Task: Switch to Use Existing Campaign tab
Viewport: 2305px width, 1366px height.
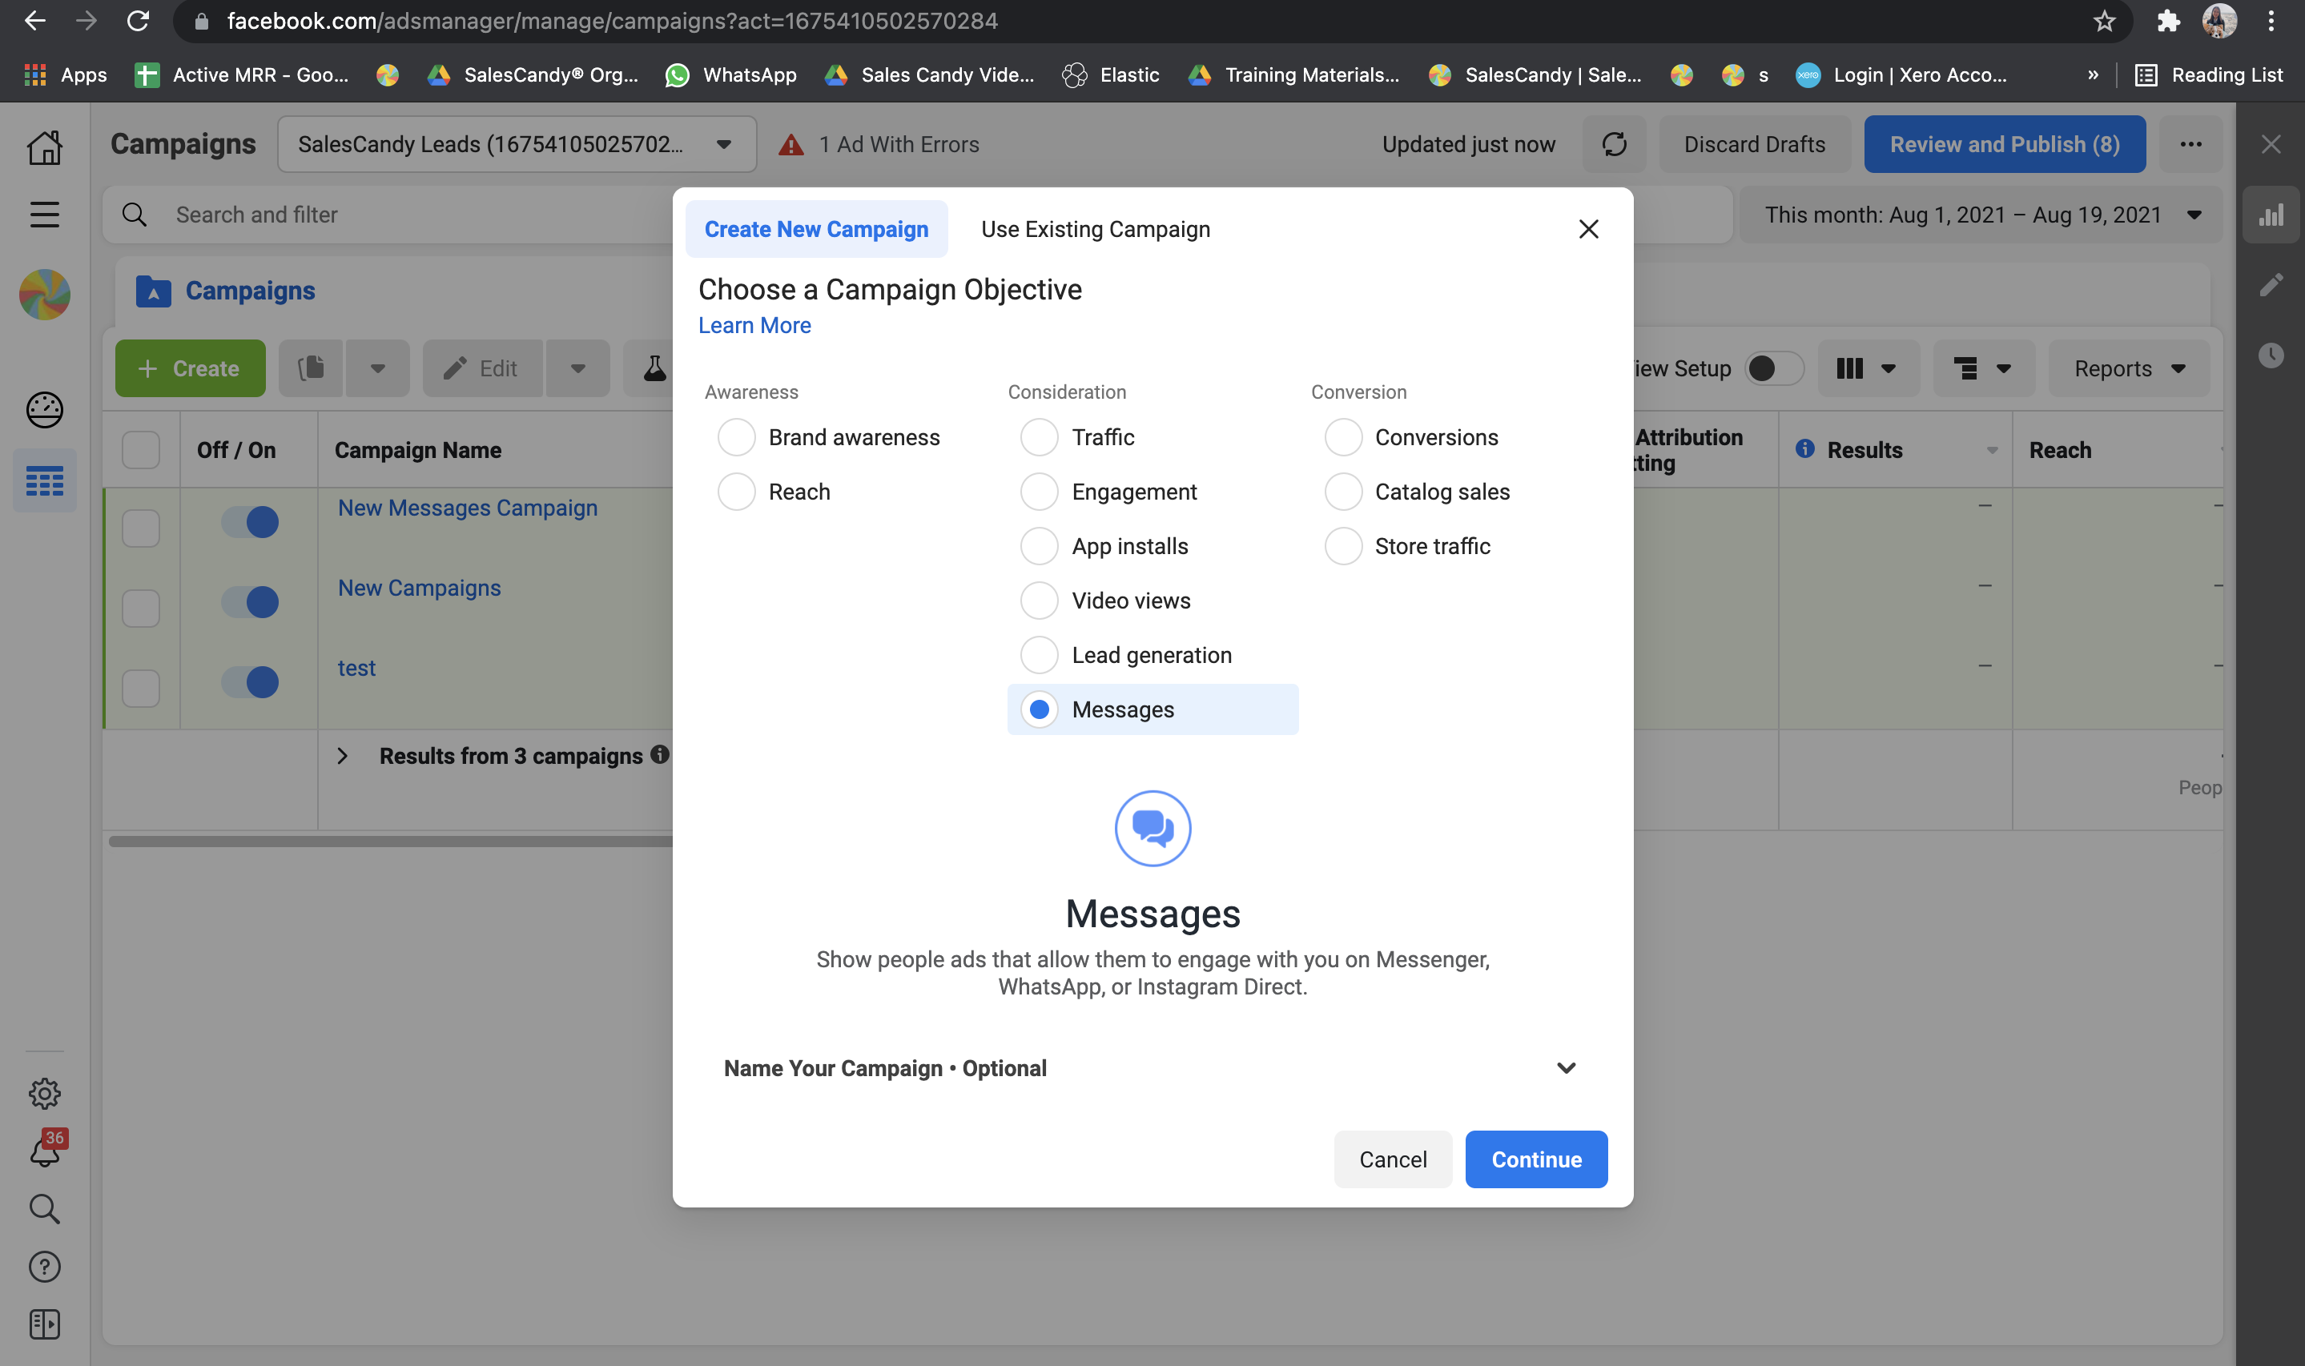Action: 1095,229
